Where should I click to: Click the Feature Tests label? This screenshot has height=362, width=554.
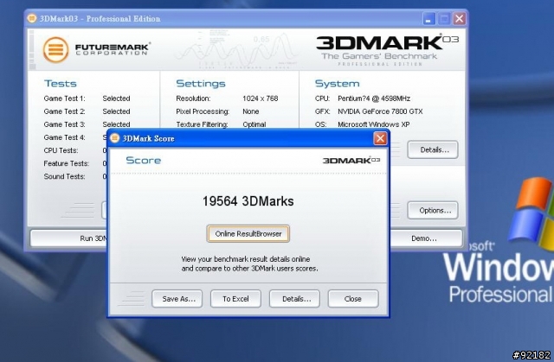click(67, 163)
